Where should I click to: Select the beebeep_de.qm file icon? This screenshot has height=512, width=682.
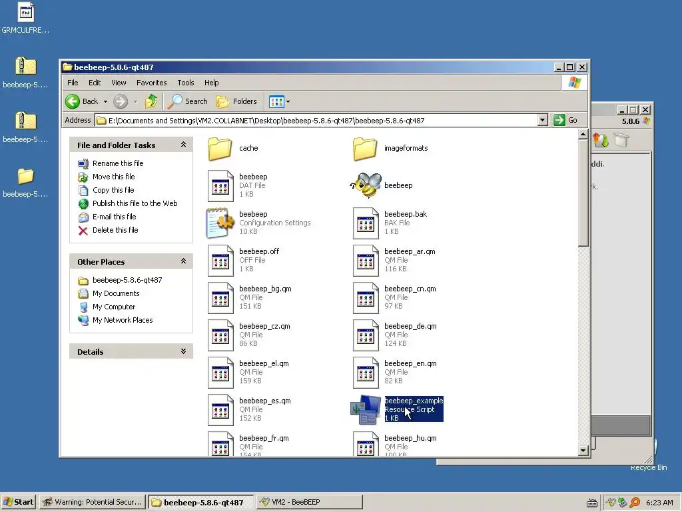tap(366, 336)
